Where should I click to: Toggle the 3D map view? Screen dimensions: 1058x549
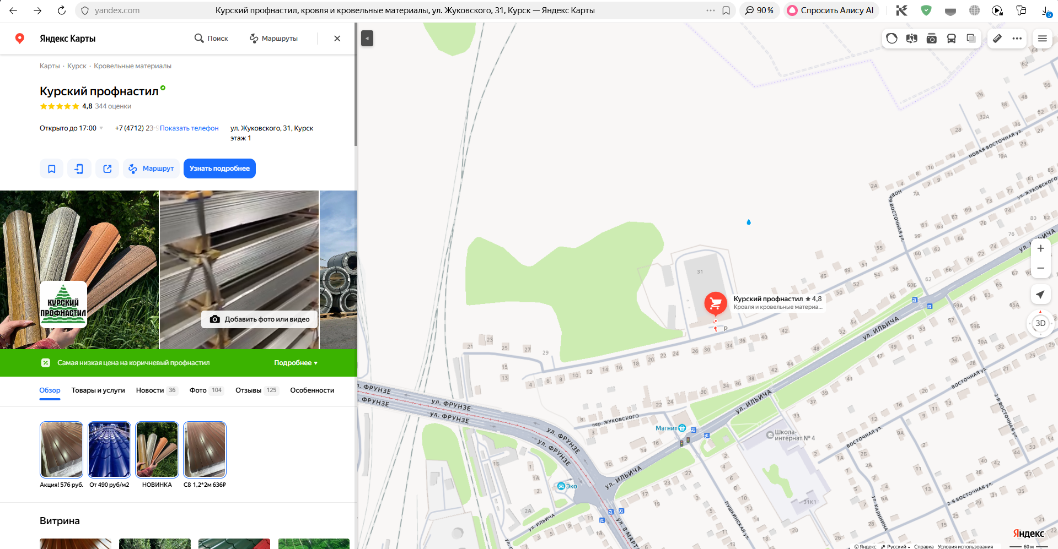click(x=1040, y=323)
